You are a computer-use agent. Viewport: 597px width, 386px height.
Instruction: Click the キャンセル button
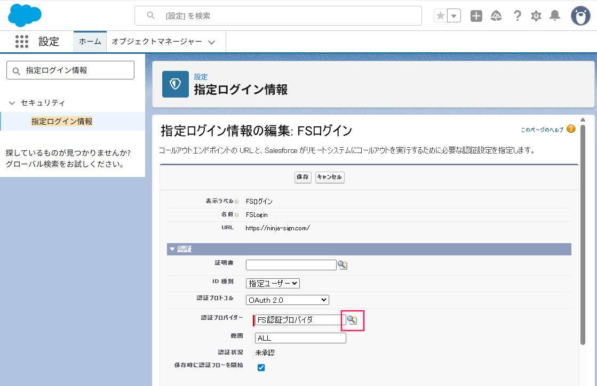330,177
